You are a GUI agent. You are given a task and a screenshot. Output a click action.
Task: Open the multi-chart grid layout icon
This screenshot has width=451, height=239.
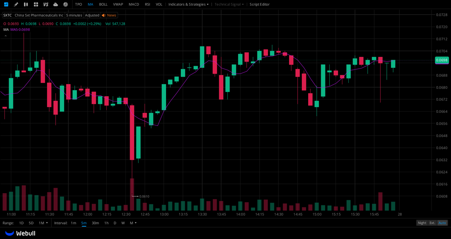(x=36, y=5)
